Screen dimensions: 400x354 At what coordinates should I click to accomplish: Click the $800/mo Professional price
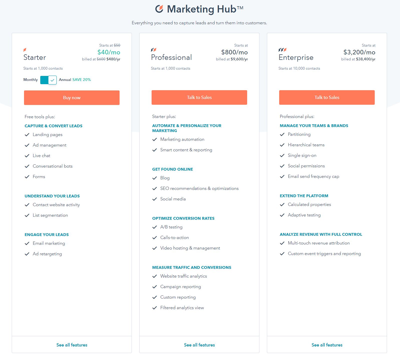(x=234, y=52)
